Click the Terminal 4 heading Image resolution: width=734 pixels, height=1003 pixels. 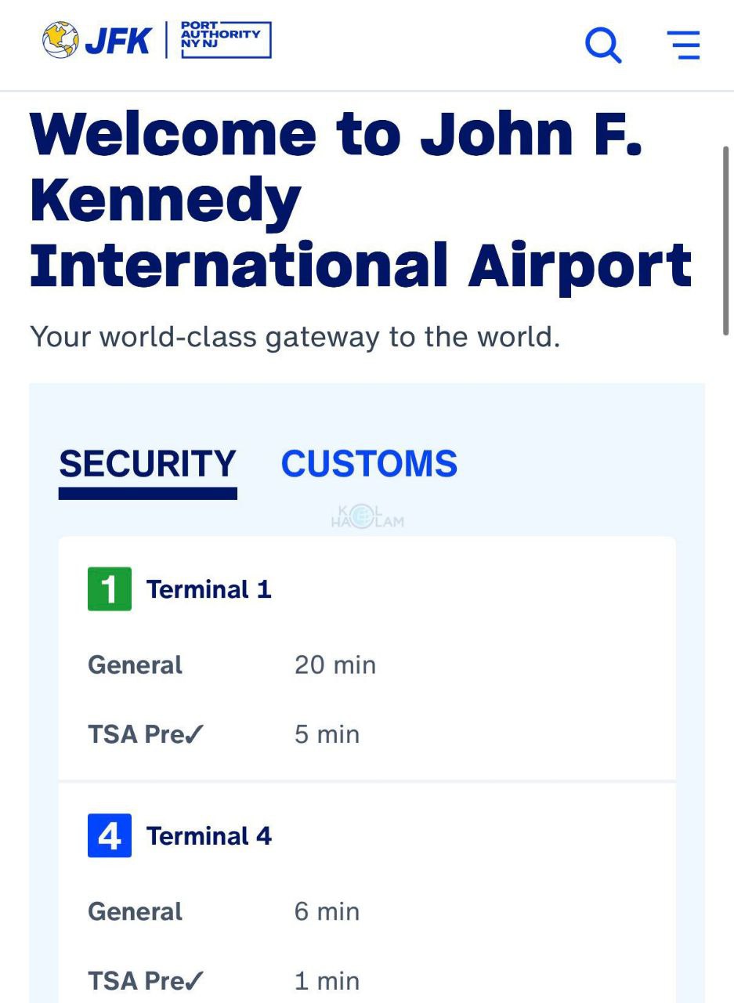[208, 836]
